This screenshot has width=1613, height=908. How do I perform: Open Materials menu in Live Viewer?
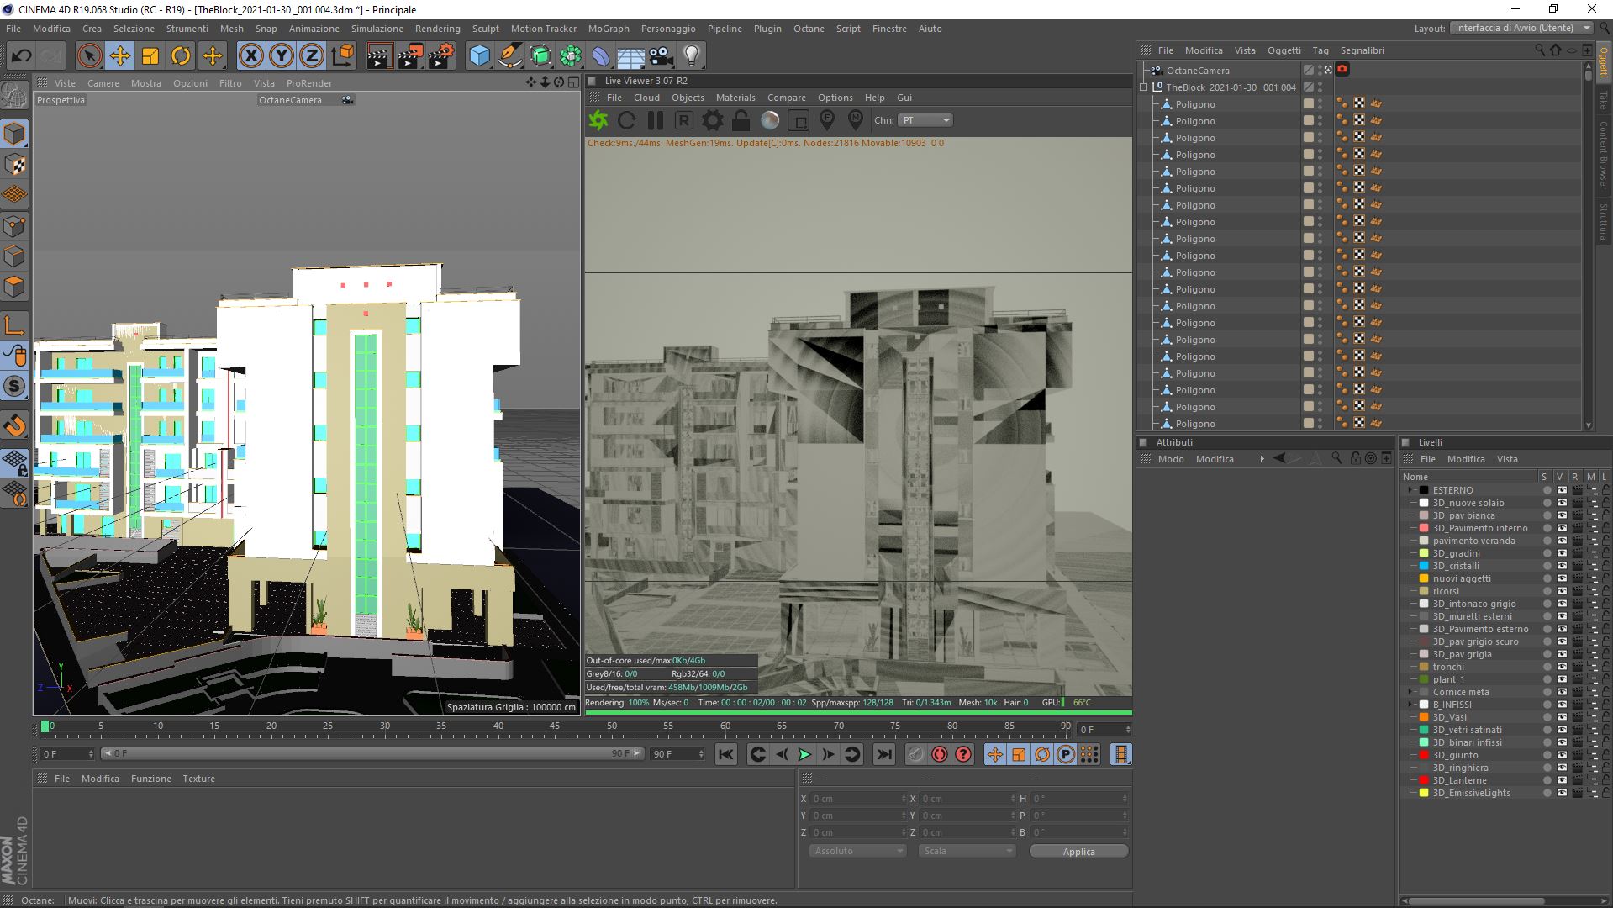735,98
